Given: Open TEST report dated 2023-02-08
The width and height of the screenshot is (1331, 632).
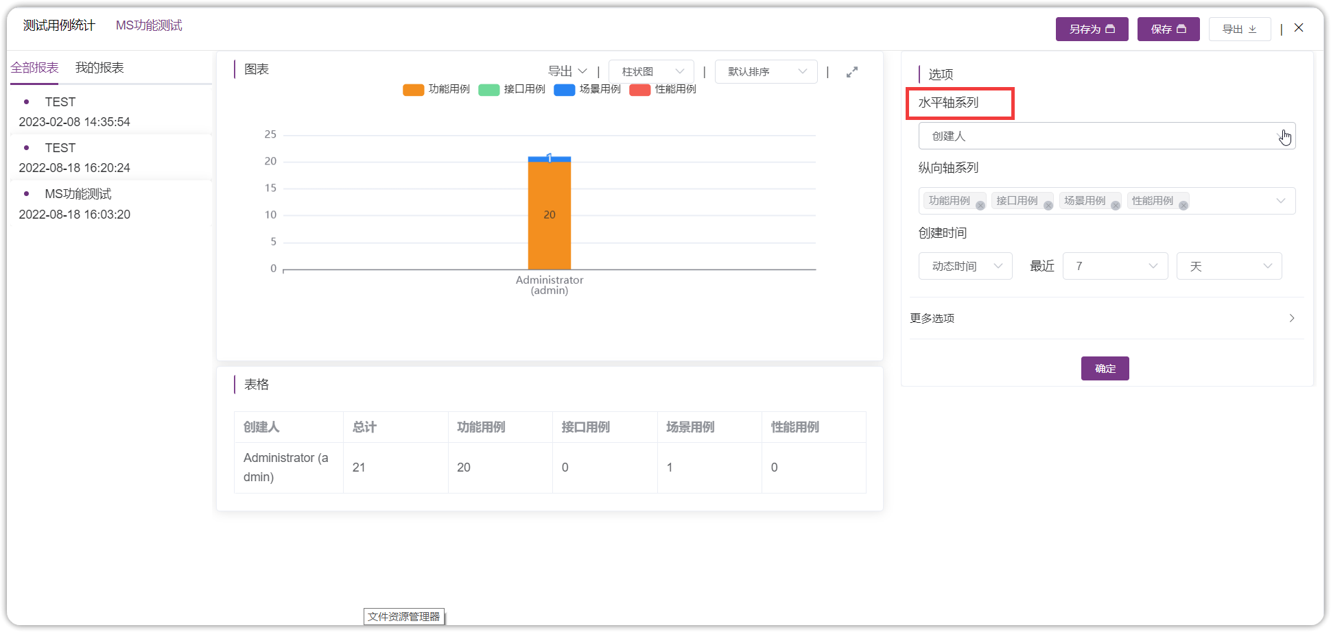Looking at the screenshot, I should 111,112.
